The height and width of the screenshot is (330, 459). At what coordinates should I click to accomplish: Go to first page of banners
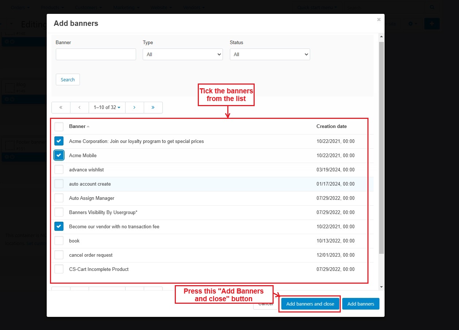[x=61, y=108]
